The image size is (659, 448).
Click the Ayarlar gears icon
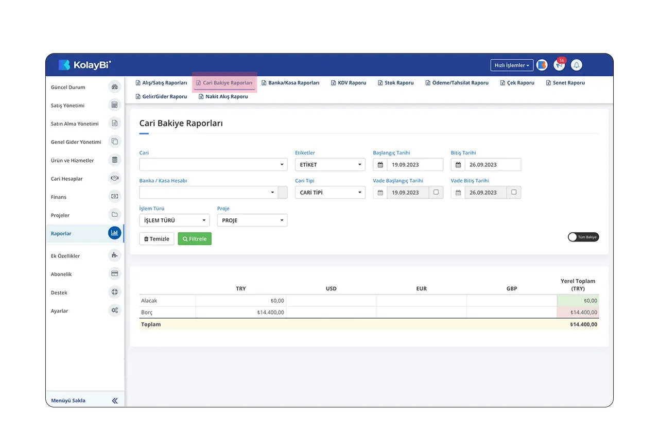pyautogui.click(x=115, y=311)
